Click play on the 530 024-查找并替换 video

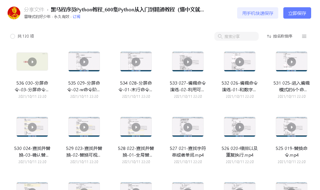click(32, 127)
